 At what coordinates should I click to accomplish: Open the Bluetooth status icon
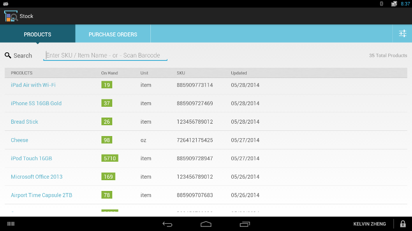[x=382, y=4]
